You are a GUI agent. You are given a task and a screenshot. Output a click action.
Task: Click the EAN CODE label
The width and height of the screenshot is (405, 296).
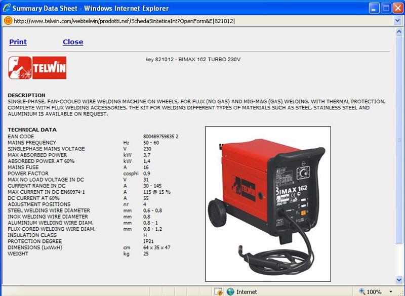point(21,137)
